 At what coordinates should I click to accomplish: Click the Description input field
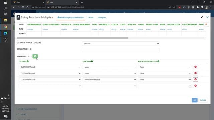(x=121, y=50)
